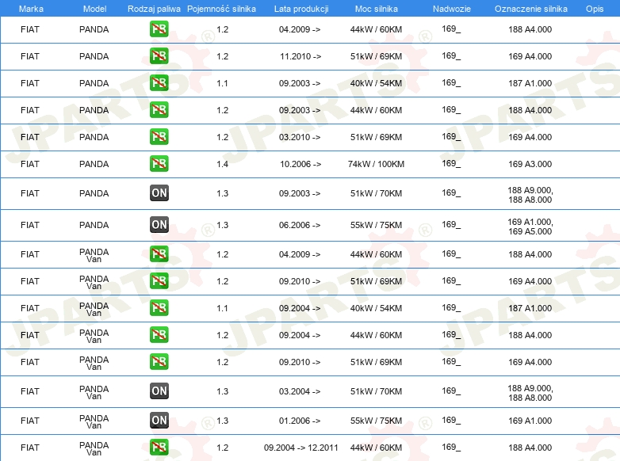620x461 pixels.
Task: Click 55kW / 75KM in the PANDA Van row
Action: click(376, 421)
